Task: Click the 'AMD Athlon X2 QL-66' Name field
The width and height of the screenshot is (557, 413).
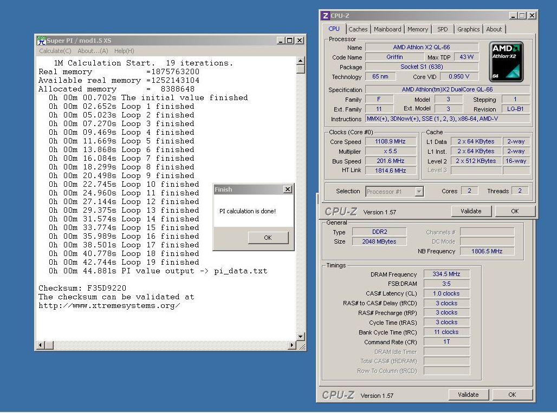Action: (422, 47)
